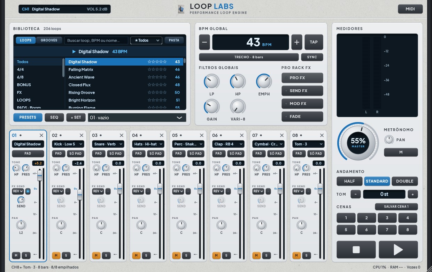
Task: Click the EMPH filter knob
Action: (264, 82)
